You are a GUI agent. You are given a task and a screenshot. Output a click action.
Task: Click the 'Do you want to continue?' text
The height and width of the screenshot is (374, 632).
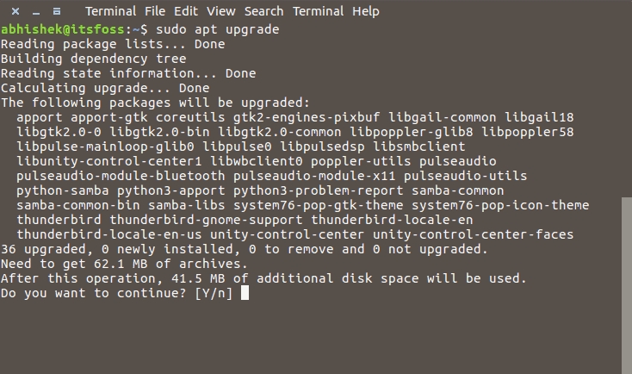(94, 293)
